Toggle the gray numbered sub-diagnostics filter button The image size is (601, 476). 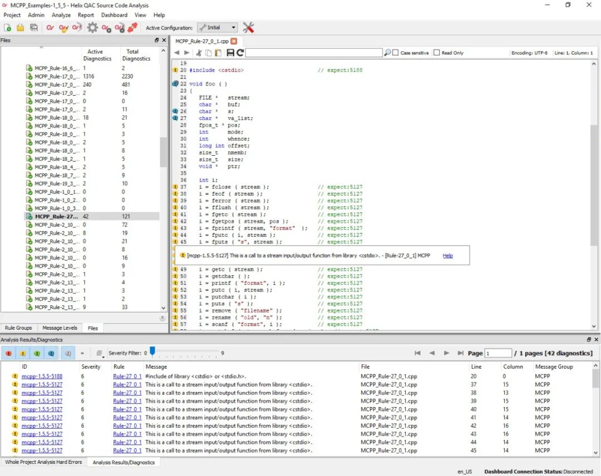[x=68, y=354]
